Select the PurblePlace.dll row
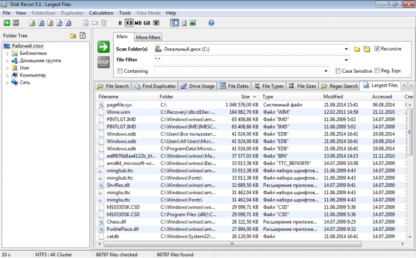Image resolution: width=416 pixels, height=258 pixels. coord(251,229)
